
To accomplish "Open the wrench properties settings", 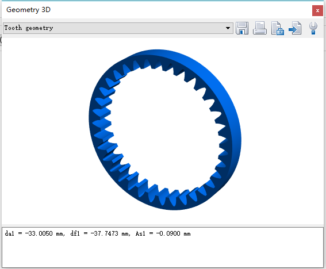I will 313,28.
